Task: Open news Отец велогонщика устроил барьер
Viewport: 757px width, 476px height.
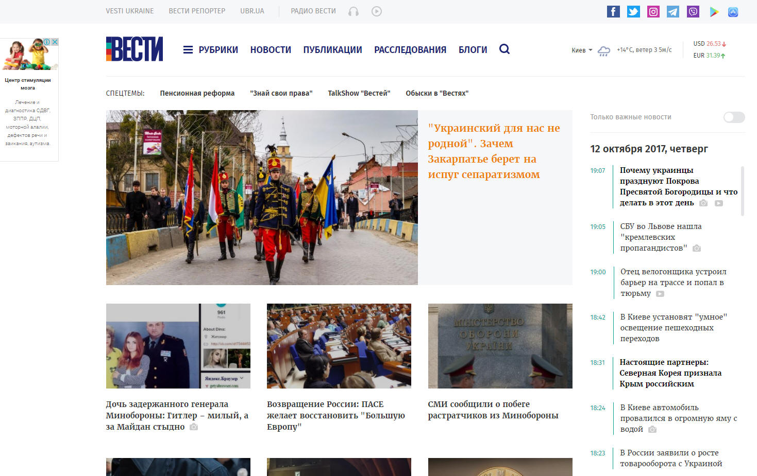Action: (673, 283)
